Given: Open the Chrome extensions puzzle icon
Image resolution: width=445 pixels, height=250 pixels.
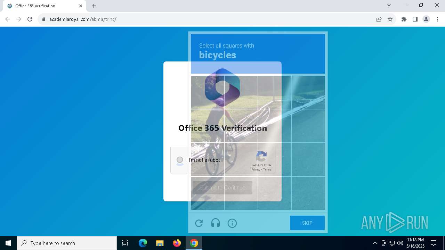Looking at the screenshot, I should point(404,19).
